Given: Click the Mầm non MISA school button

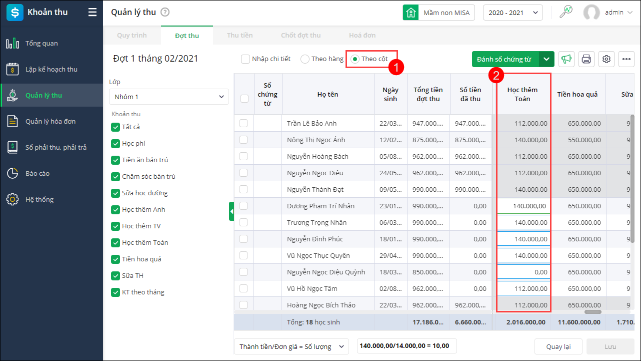Looking at the screenshot, I should (x=438, y=13).
